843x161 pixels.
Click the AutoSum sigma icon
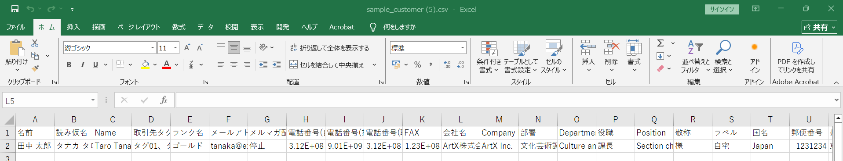(x=661, y=43)
